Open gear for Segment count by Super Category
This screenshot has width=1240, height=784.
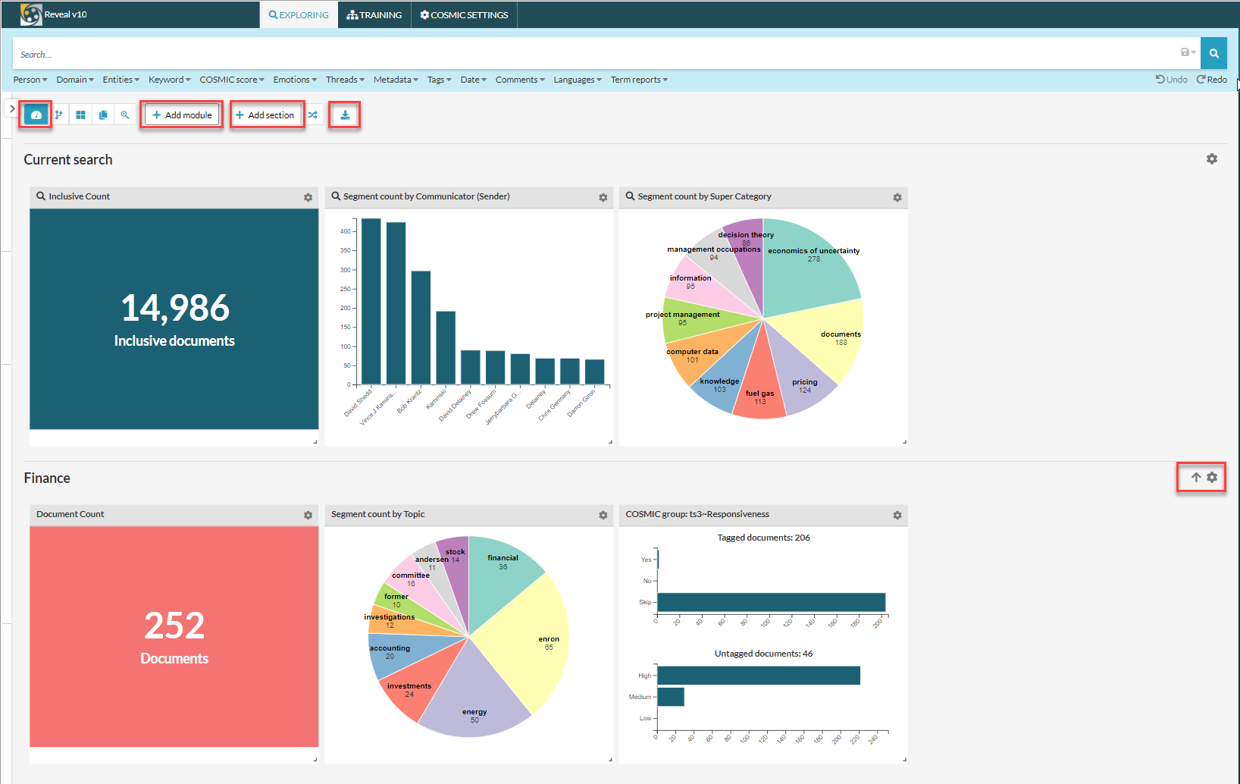897,197
